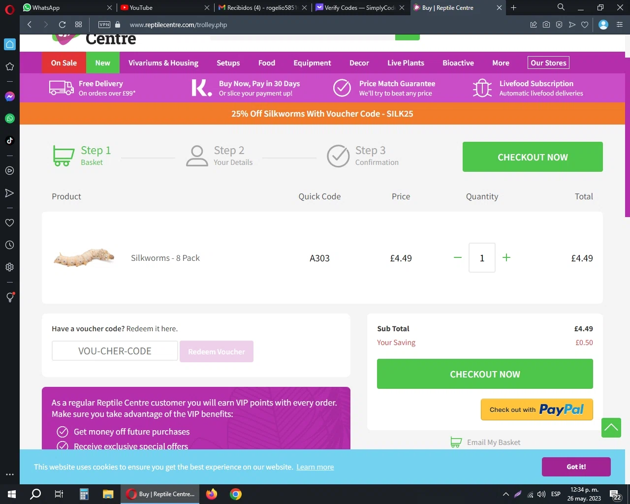Open Equipment menu
The image size is (630, 504).
coord(312,63)
